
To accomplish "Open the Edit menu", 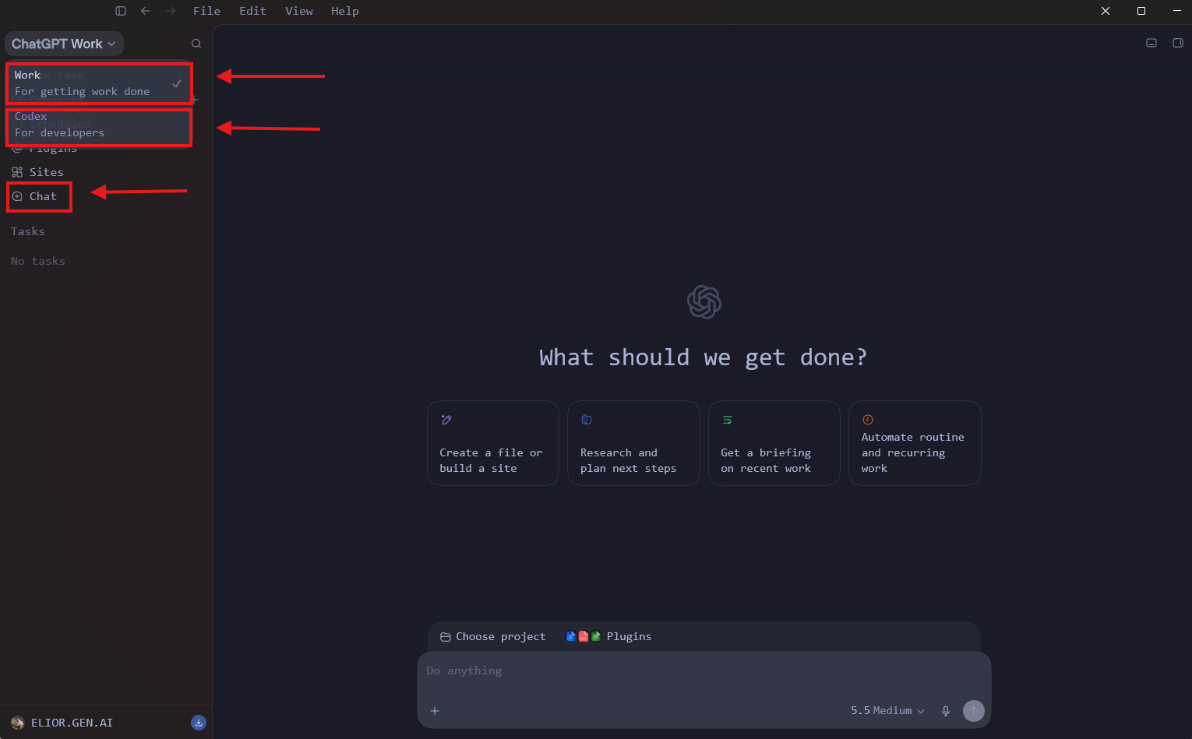I will (252, 11).
